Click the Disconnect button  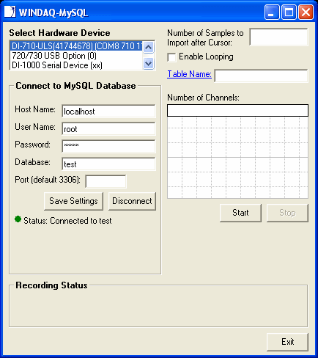(132, 201)
